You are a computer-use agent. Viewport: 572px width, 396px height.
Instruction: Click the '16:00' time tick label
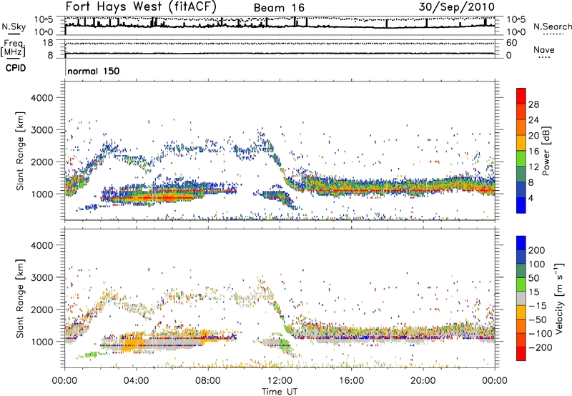(x=351, y=381)
